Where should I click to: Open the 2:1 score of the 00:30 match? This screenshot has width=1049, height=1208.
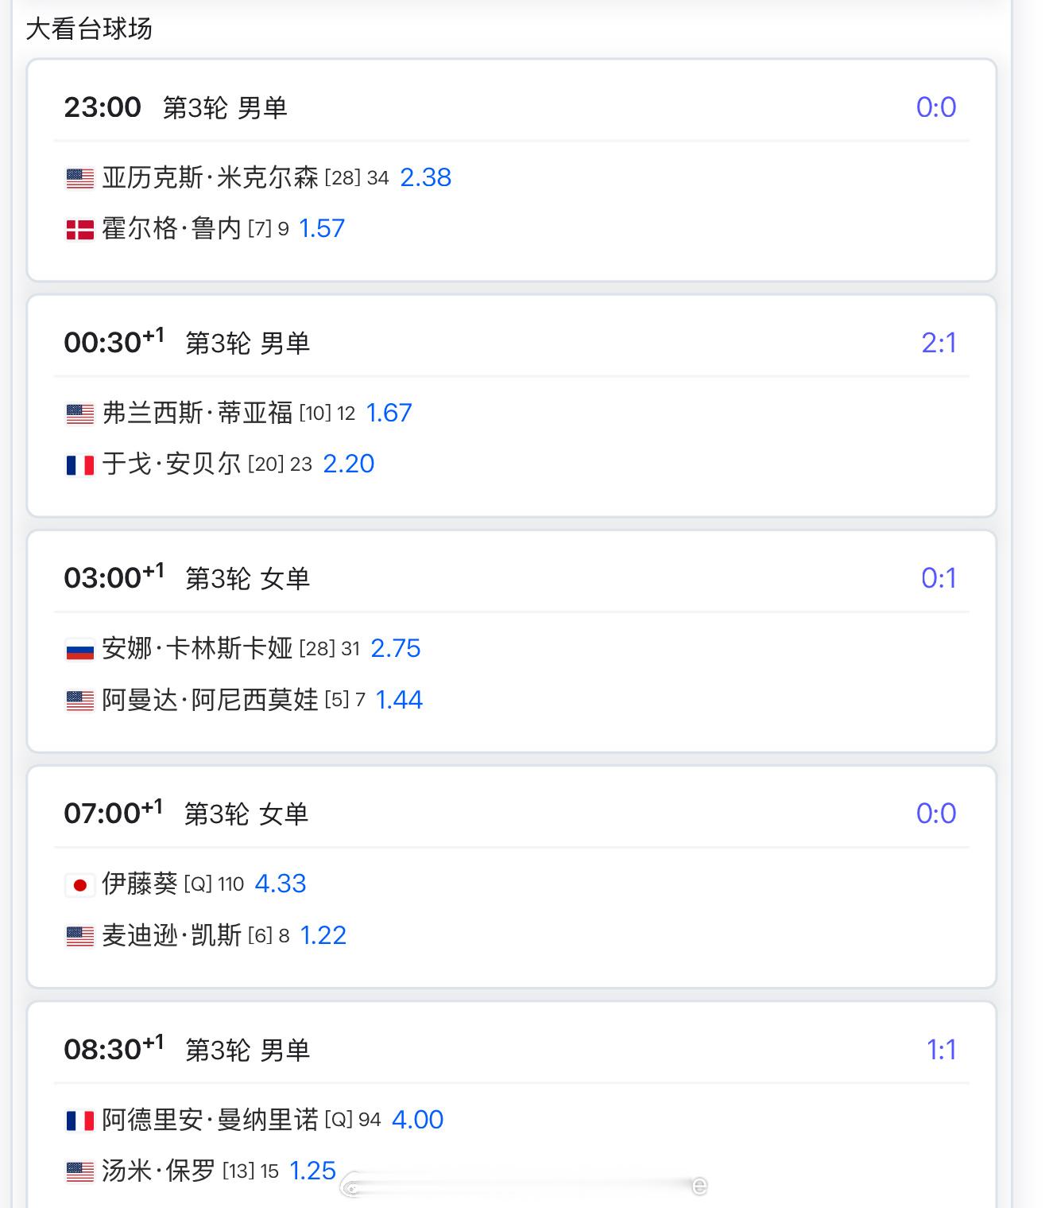point(939,343)
